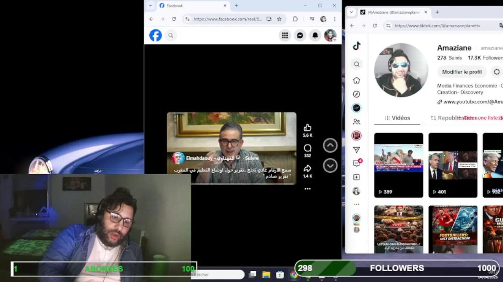Click the TikTok logo
Image resolution: width=503 pixels, height=282 pixels.
pyautogui.click(x=356, y=46)
